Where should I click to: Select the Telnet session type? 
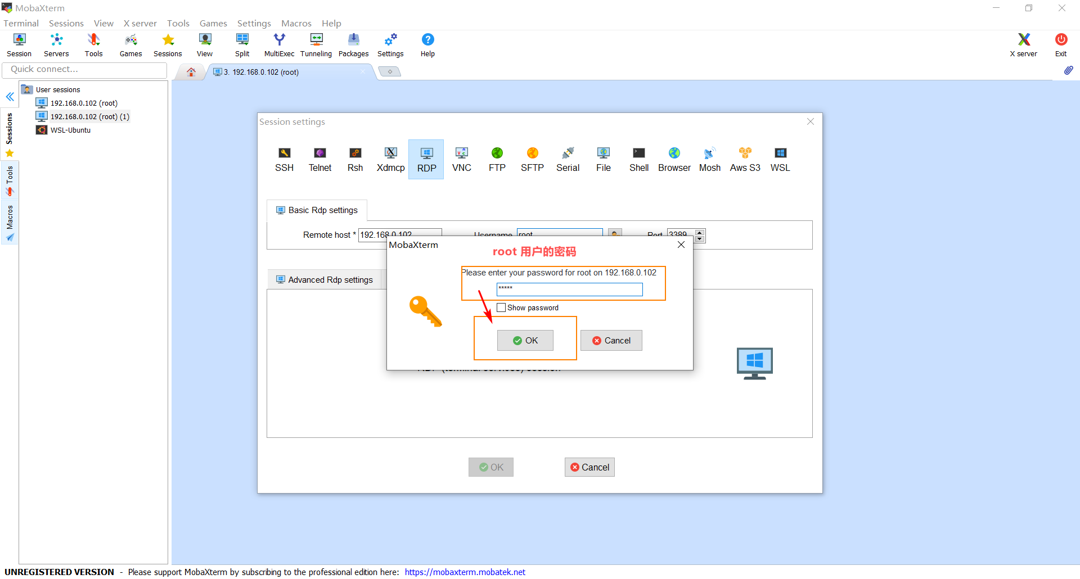319,160
